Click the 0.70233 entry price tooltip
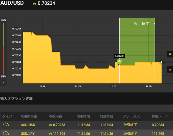The width and height of the screenshot is (173, 136). pyautogui.click(x=119, y=56)
